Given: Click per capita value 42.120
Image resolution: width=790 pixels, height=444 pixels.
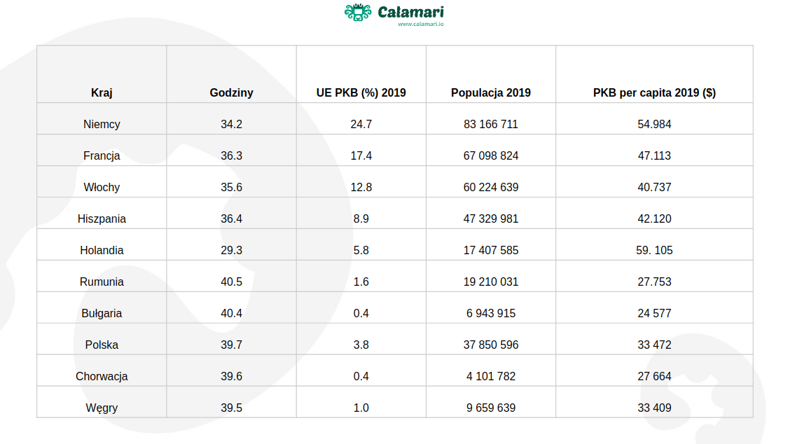Looking at the screenshot, I should (654, 218).
